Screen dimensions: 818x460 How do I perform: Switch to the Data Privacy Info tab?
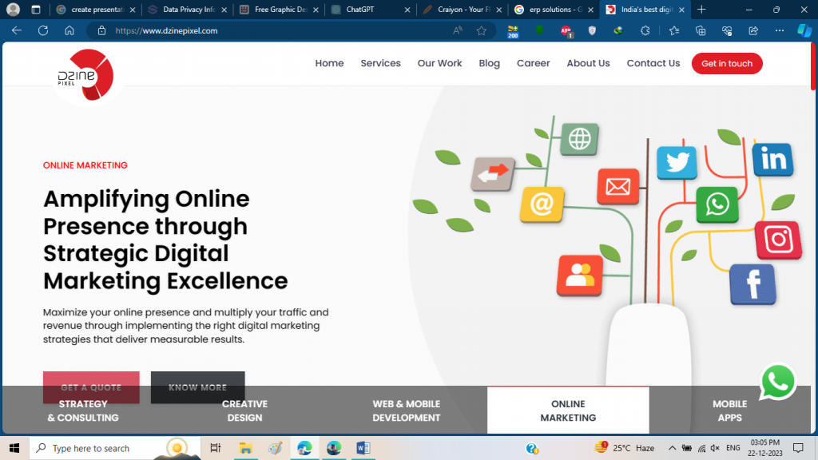pyautogui.click(x=188, y=10)
